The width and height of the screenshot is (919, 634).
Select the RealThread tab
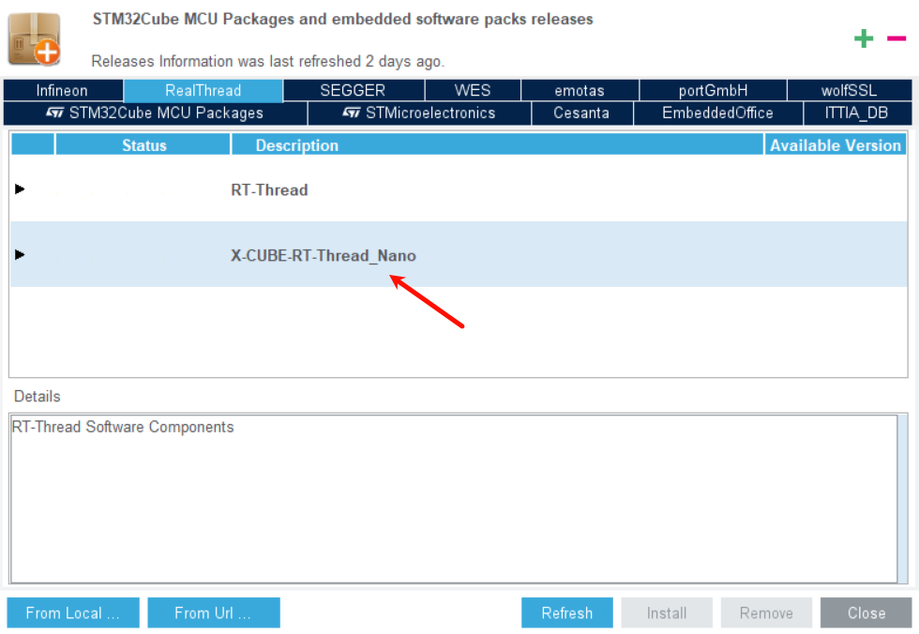[x=203, y=90]
